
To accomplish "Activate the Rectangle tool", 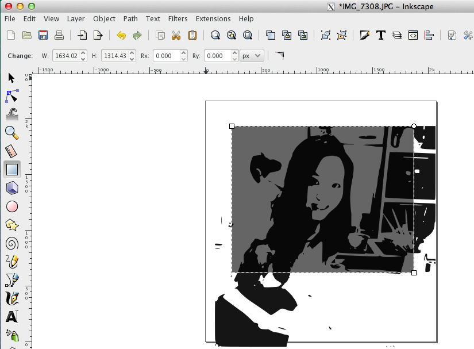I will tap(12, 170).
